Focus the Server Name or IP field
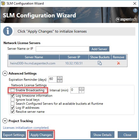 click(62, 49)
